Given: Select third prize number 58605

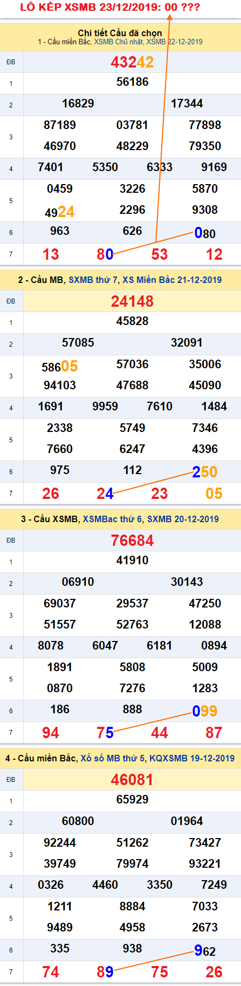Looking at the screenshot, I should coord(60,366).
